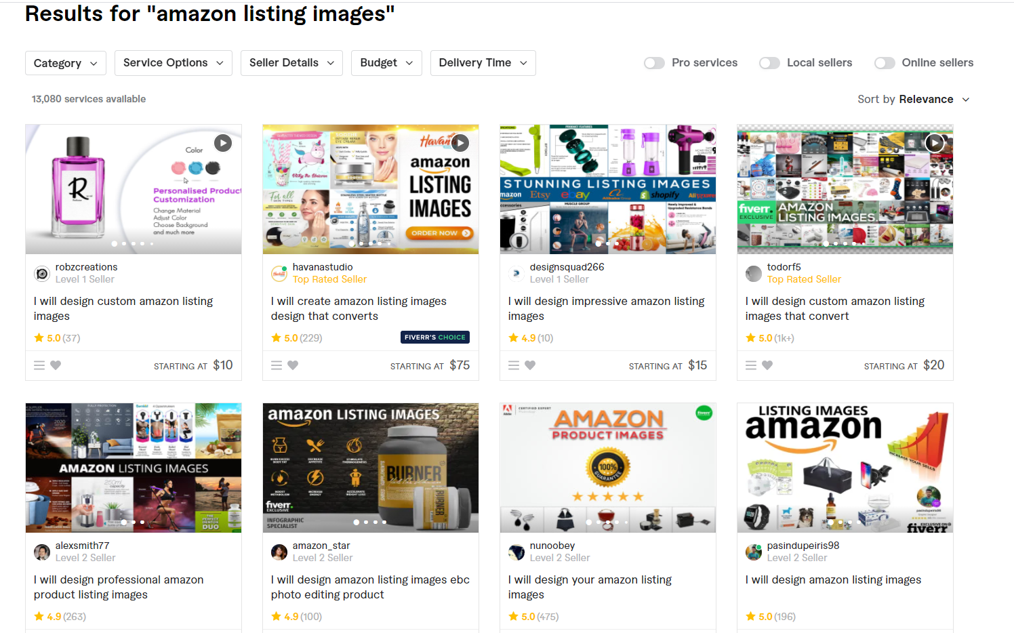Open list menu icon on havanastudio gig

click(x=277, y=365)
